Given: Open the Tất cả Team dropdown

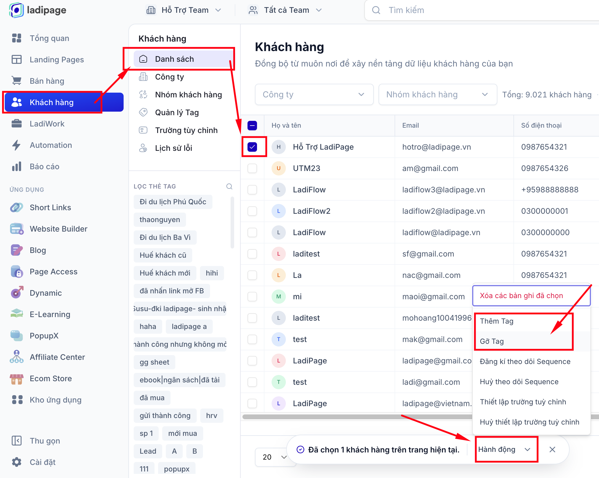Looking at the screenshot, I should coord(286,10).
